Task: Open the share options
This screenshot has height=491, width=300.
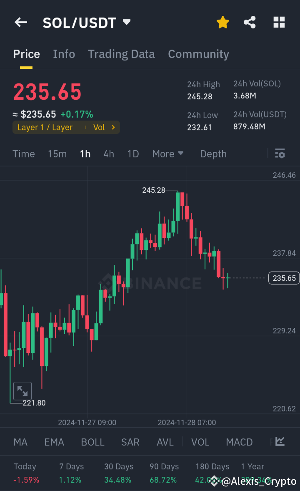Action: [250, 23]
